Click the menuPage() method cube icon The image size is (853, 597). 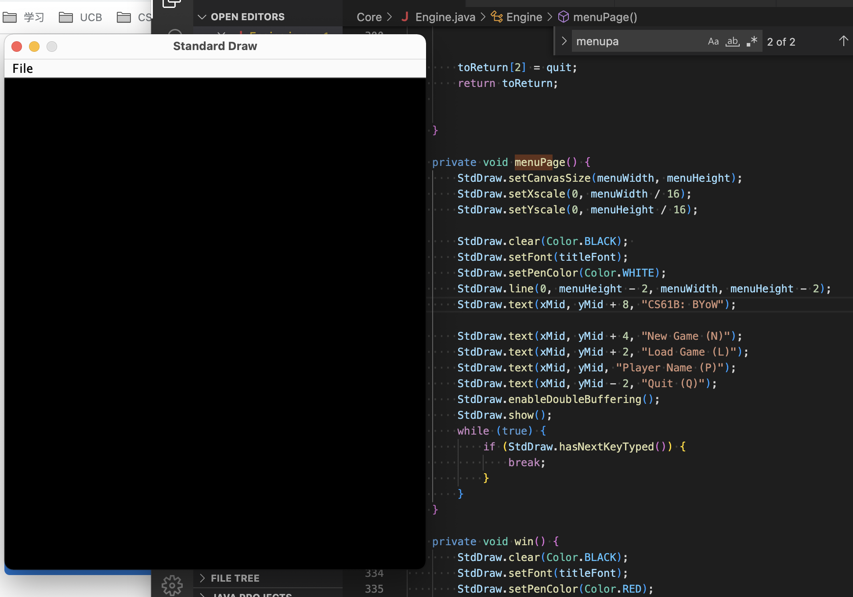coord(564,17)
